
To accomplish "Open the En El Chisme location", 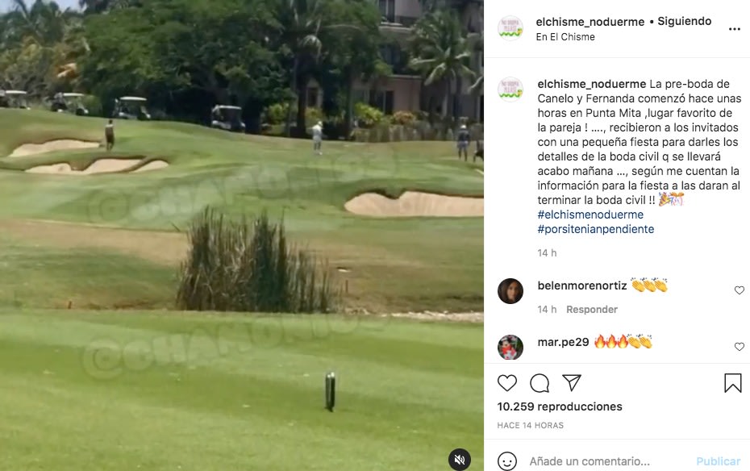I will [565, 37].
